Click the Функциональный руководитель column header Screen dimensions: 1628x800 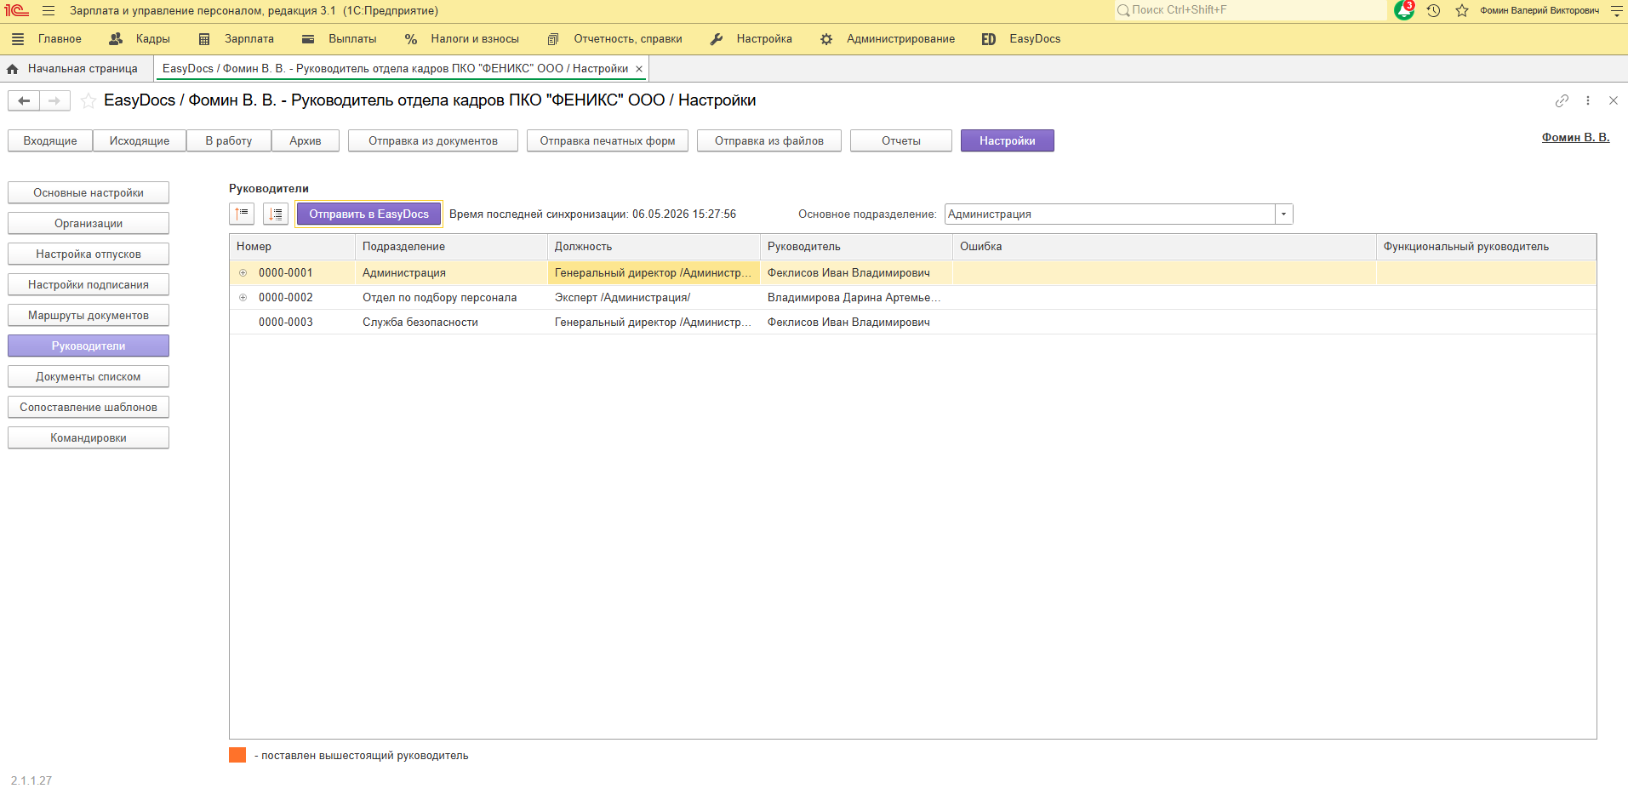[x=1486, y=247]
